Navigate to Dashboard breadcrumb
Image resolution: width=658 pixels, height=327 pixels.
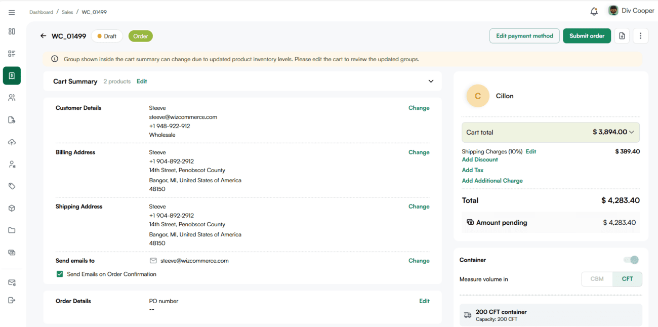click(41, 12)
